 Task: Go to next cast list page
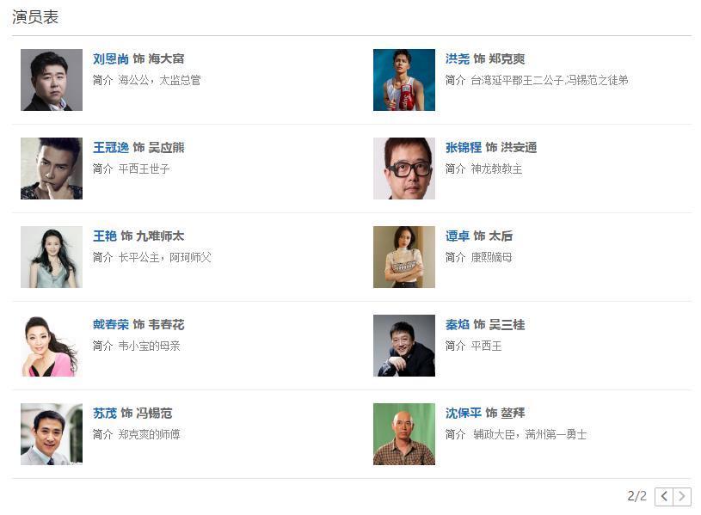tap(682, 496)
